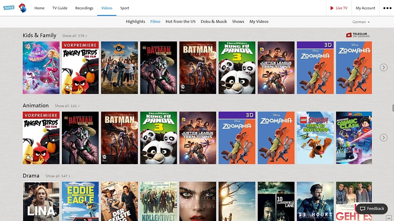The width and height of the screenshot is (394, 221).
Task: Click next arrow in Kids & Family row
Action: (x=383, y=67)
